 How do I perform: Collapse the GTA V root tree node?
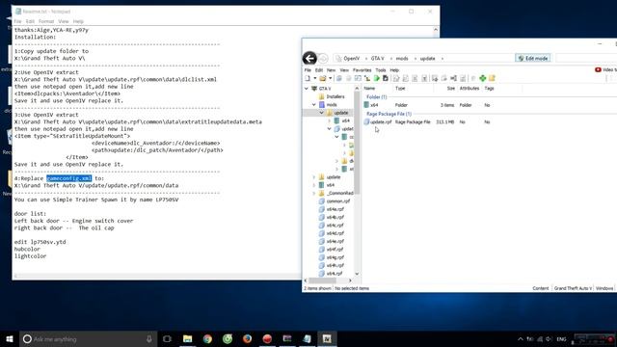pyautogui.click(x=307, y=89)
